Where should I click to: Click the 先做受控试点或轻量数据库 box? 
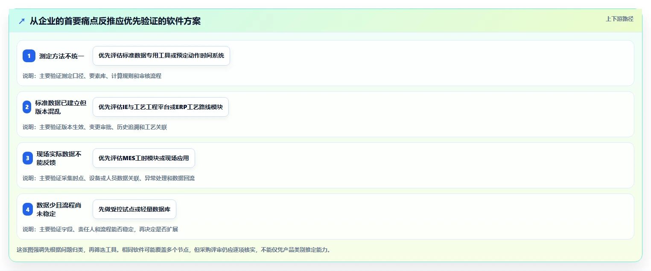click(x=134, y=209)
